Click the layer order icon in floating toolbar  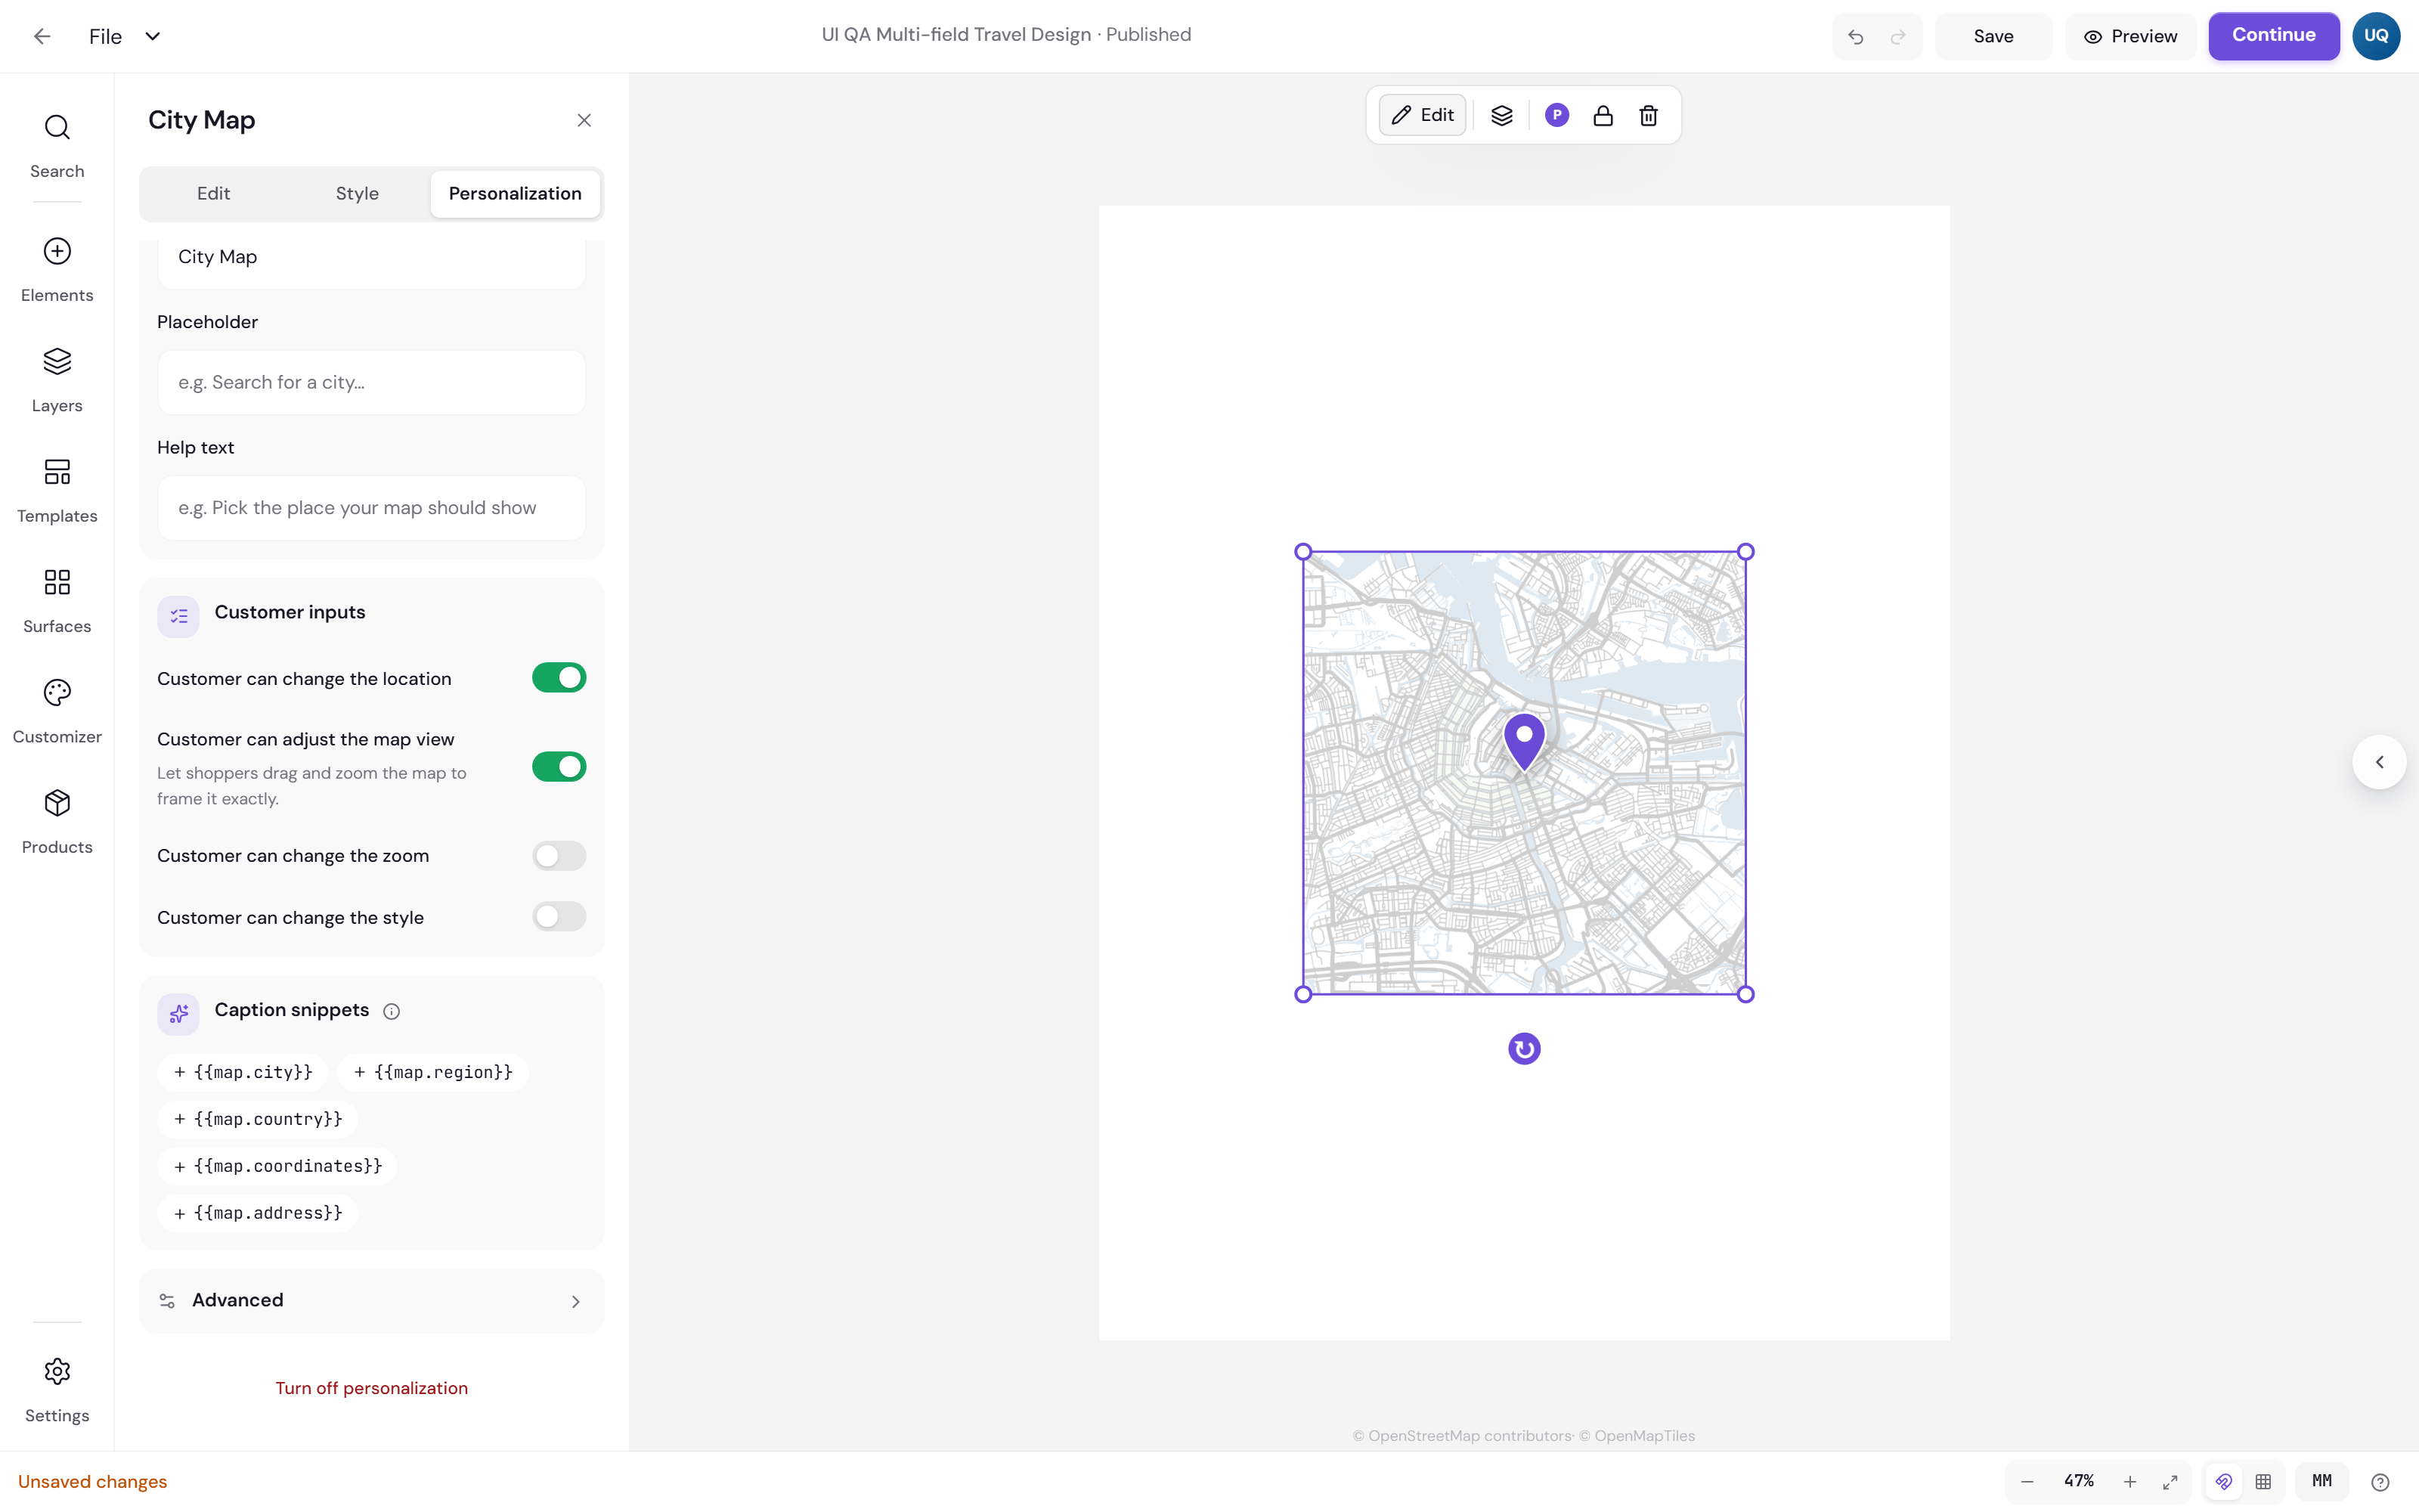pos(1501,116)
